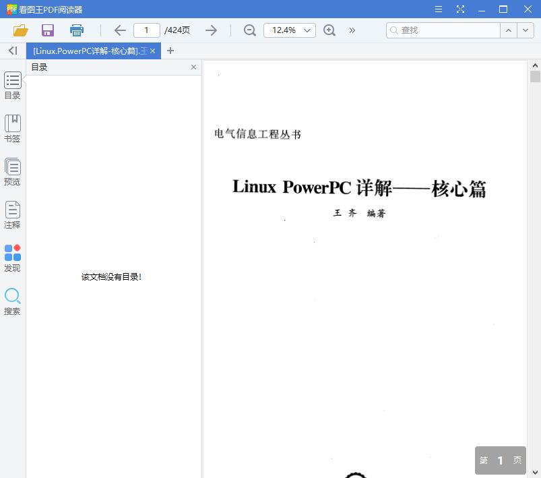Click the author line 王齐 编著
The height and width of the screenshot is (478, 541).
359,213
